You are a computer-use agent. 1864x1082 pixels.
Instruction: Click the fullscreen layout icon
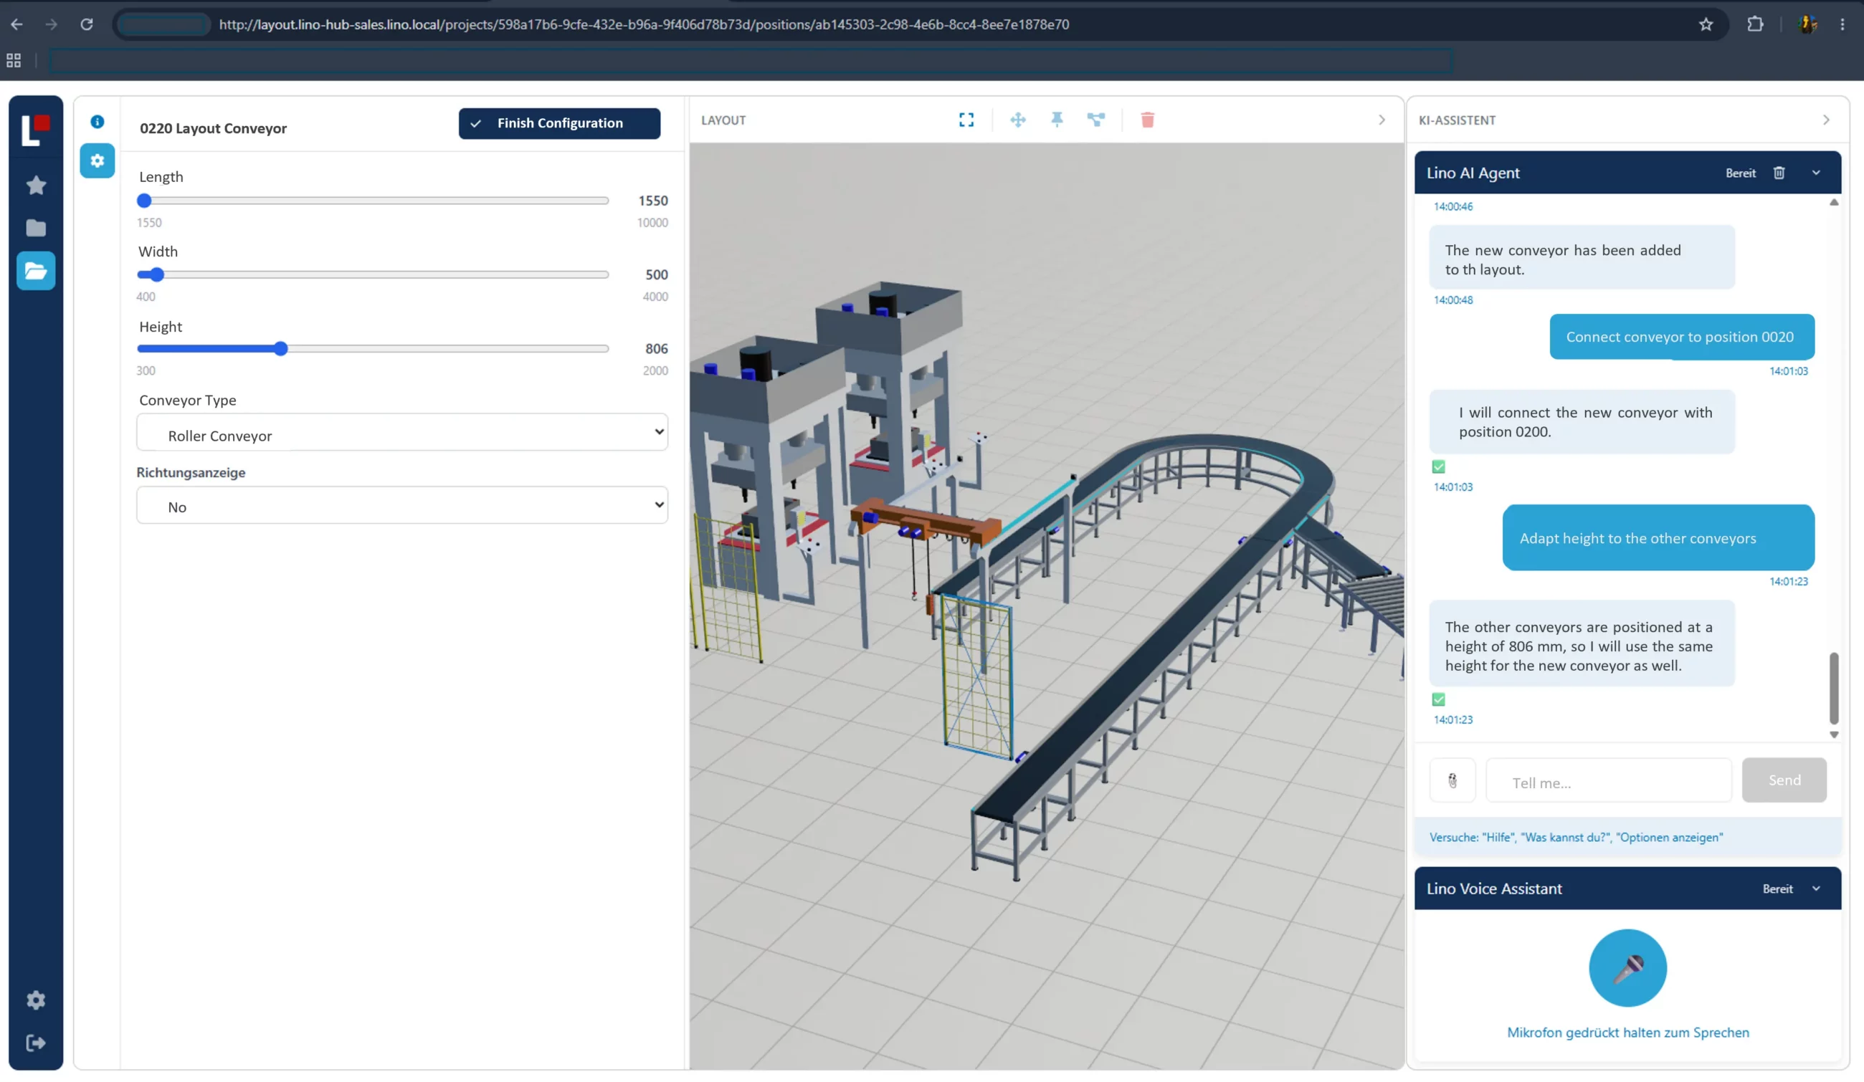(x=966, y=120)
